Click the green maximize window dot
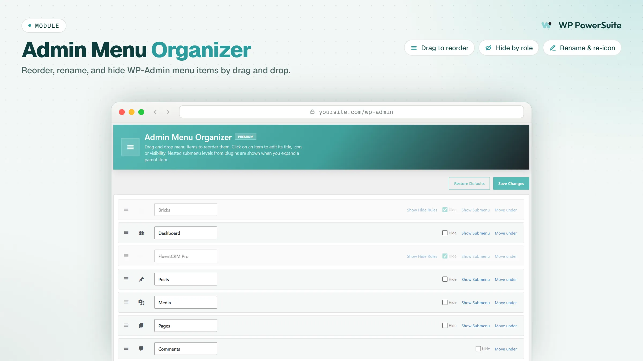 pyautogui.click(x=141, y=112)
